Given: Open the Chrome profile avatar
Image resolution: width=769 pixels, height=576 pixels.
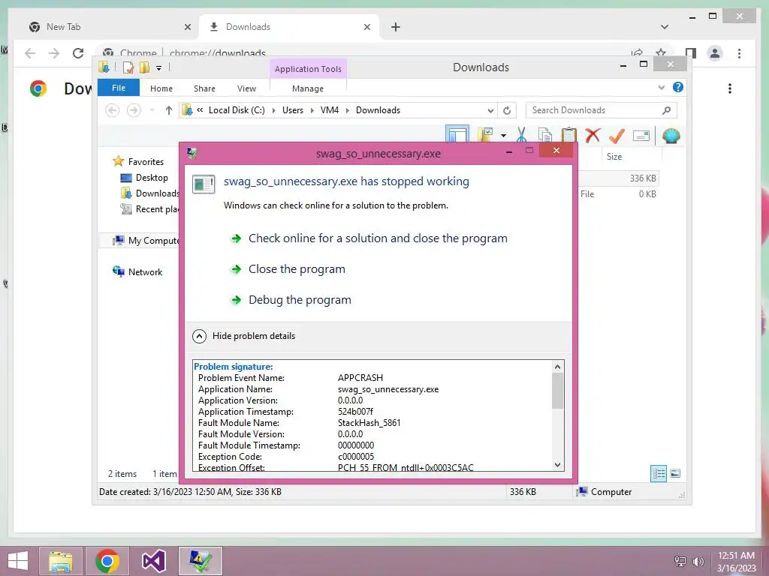Looking at the screenshot, I should click(715, 53).
